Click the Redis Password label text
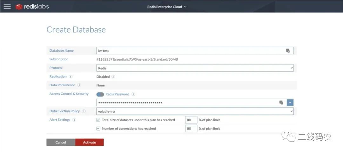 coord(117,94)
